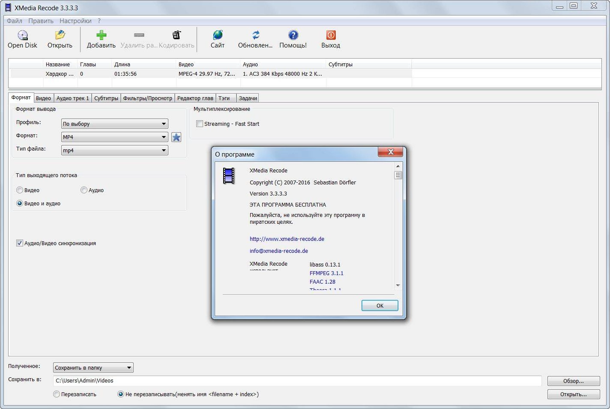Click the green plus Добавить icon

(x=101, y=35)
